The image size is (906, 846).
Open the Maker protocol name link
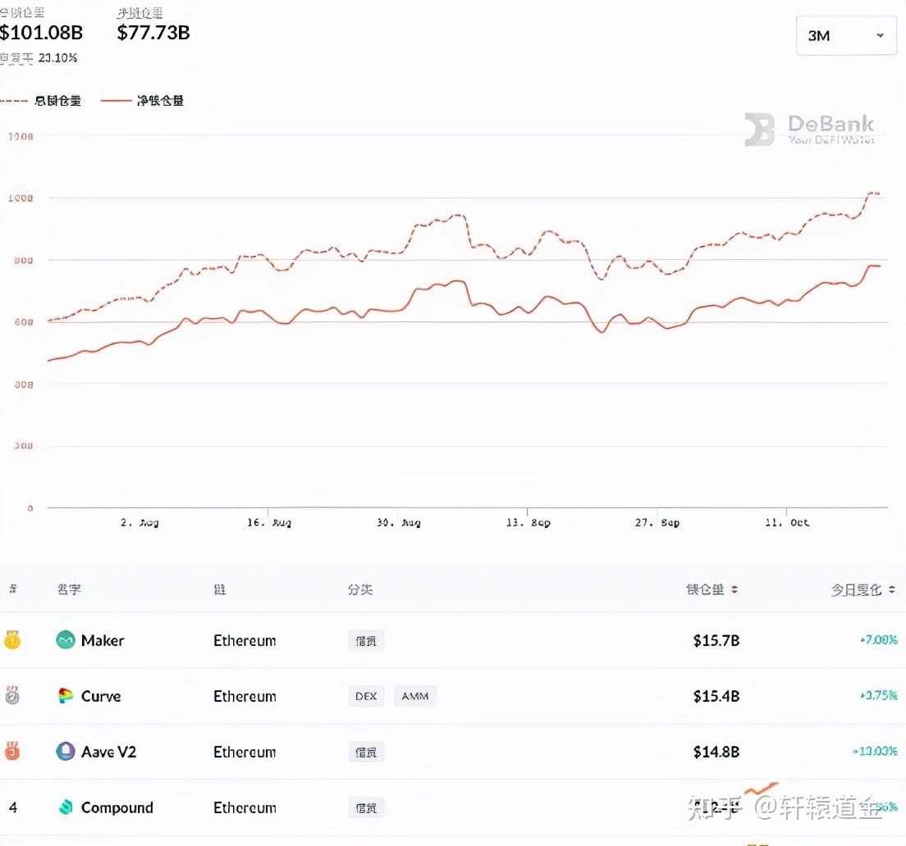pyautogui.click(x=103, y=640)
